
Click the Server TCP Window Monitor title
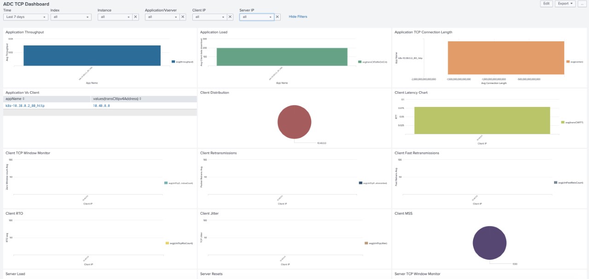point(417,274)
